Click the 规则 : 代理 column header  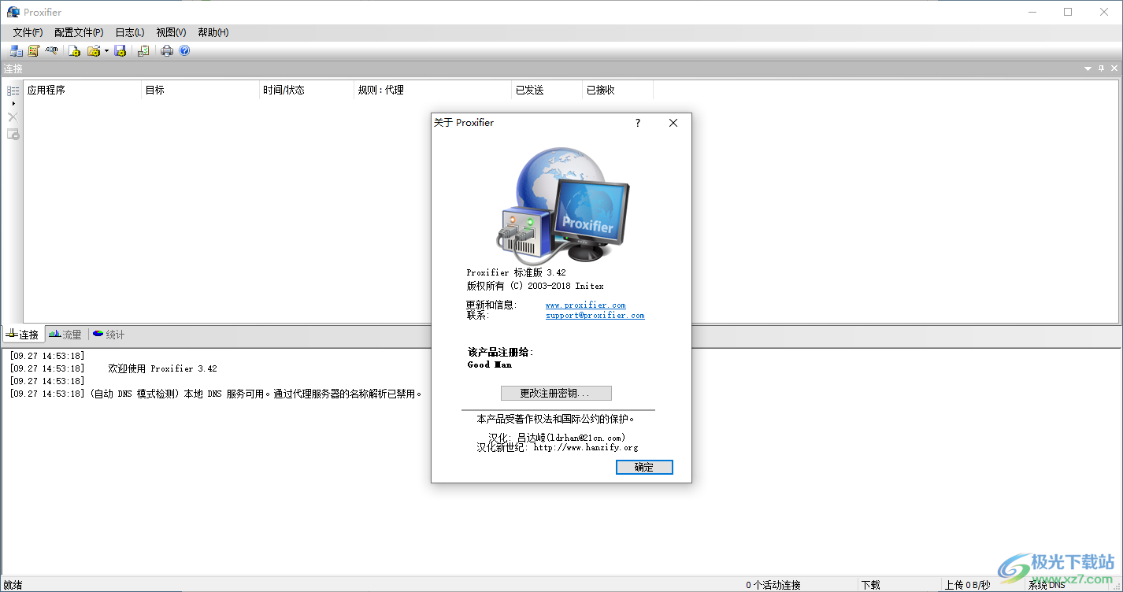click(432, 90)
